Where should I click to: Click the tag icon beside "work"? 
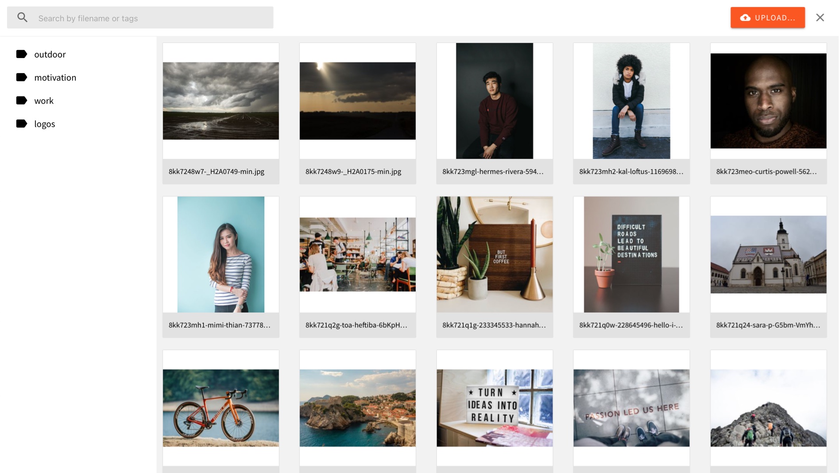pos(22,100)
